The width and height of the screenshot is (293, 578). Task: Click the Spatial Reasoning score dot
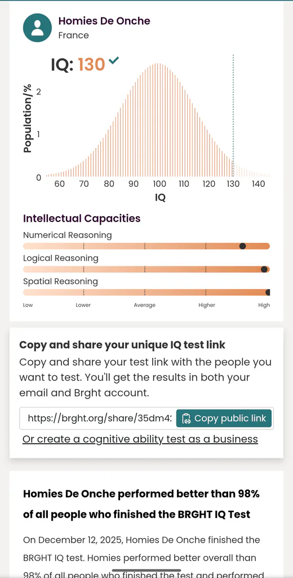click(268, 292)
